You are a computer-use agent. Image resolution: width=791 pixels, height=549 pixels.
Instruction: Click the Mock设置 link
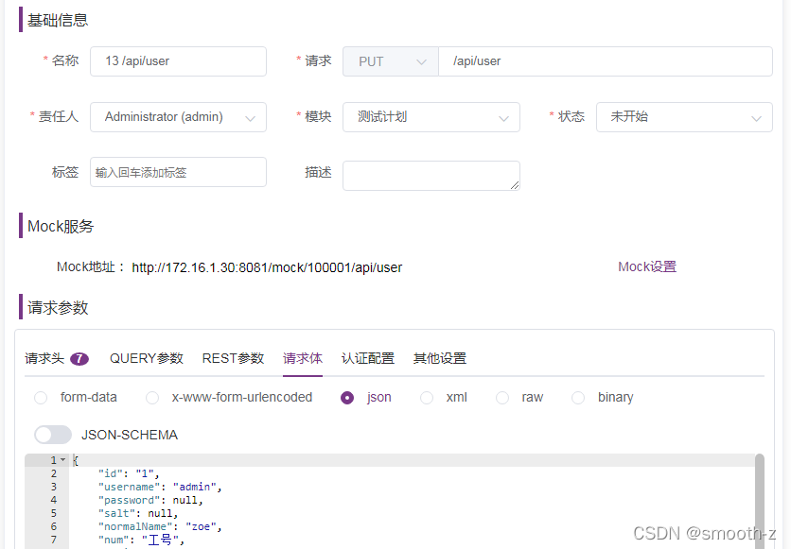point(647,266)
